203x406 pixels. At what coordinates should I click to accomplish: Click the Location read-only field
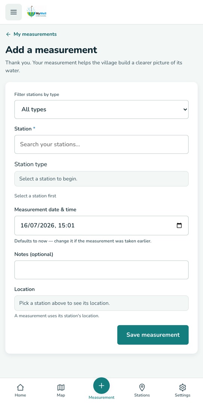[101, 303]
